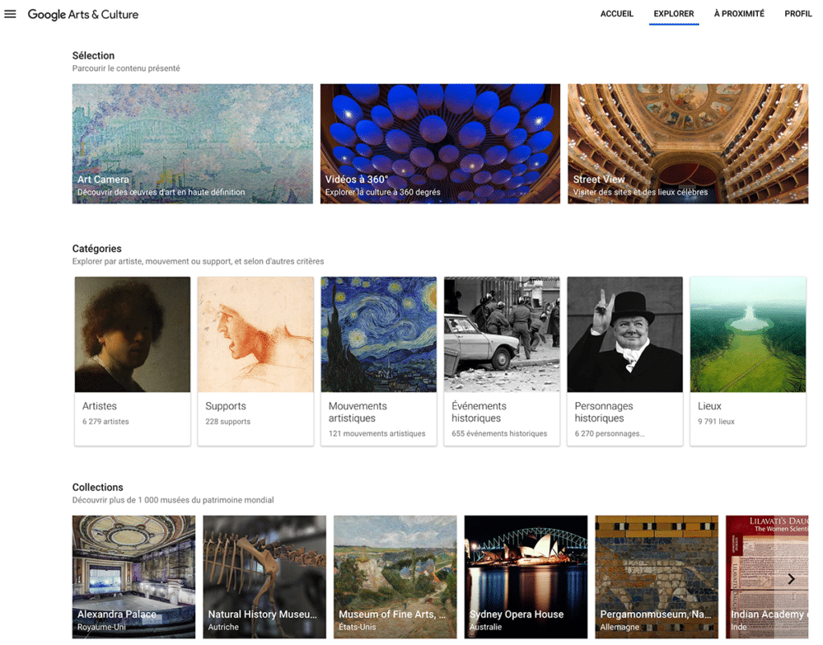
Task: Click 'Explorer par artiste, mouvement ou support' subtitle
Action: click(x=198, y=261)
